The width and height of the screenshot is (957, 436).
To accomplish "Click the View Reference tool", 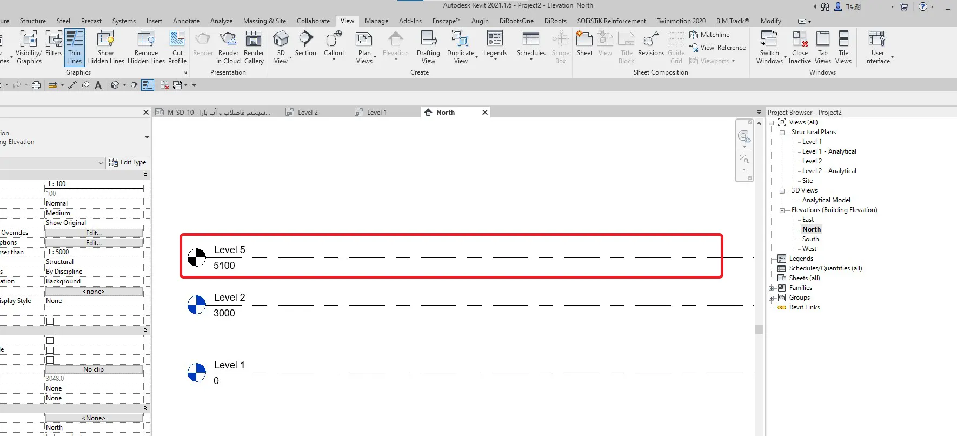I will click(x=717, y=48).
